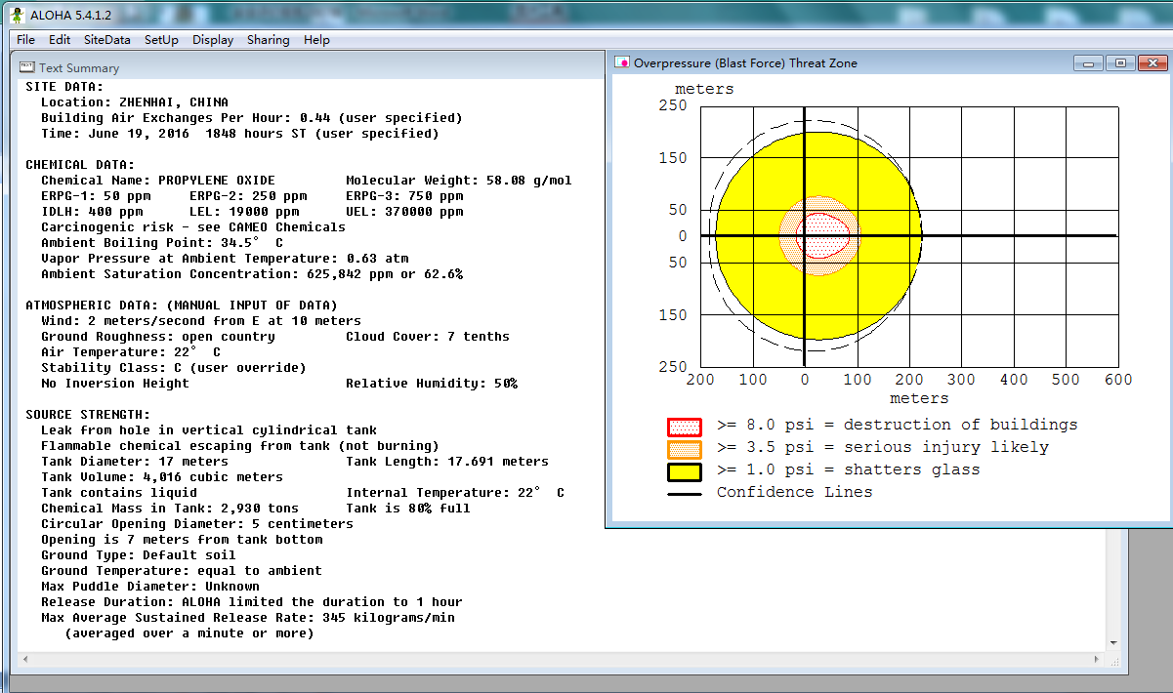Click the 'SOURCE STRENGTH:' heading
This screenshot has width=1173, height=693.
pyautogui.click(x=88, y=414)
